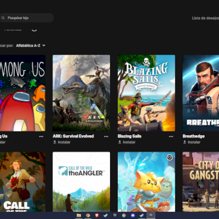Open three-dot menu for Blazing Sails

click(171, 136)
